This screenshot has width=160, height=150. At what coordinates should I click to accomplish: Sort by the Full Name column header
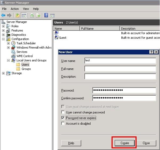click(x=100, y=29)
